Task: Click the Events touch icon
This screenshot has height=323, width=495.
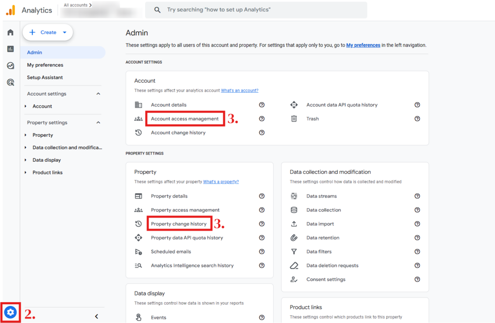Action: point(139,317)
